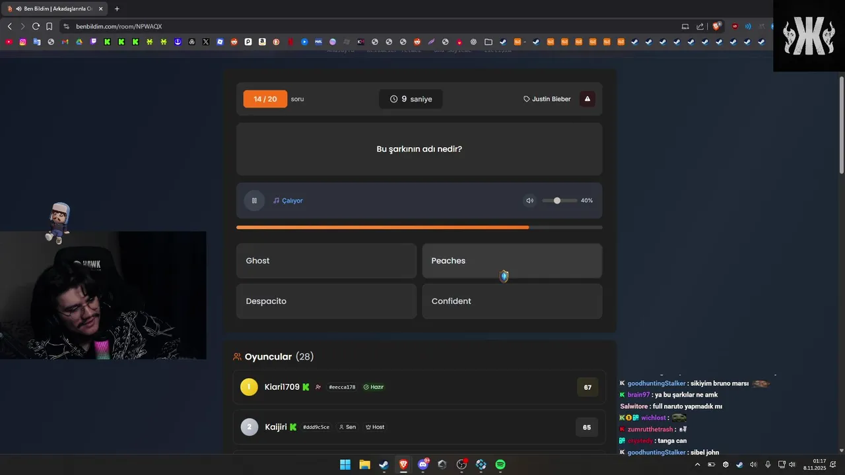This screenshot has height=475, width=845.
Task: Choose the answer Ghost
Action: click(x=326, y=261)
